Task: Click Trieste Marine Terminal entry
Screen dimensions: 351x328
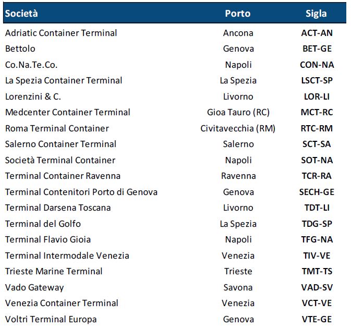Action: point(54,271)
